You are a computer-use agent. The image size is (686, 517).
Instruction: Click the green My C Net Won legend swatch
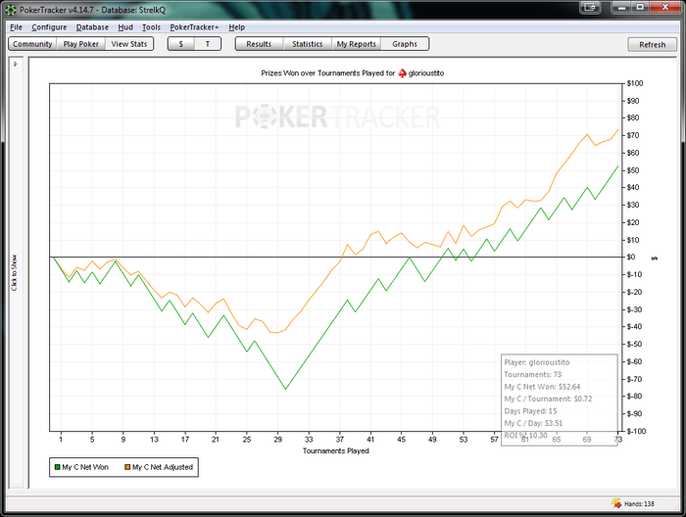point(57,467)
